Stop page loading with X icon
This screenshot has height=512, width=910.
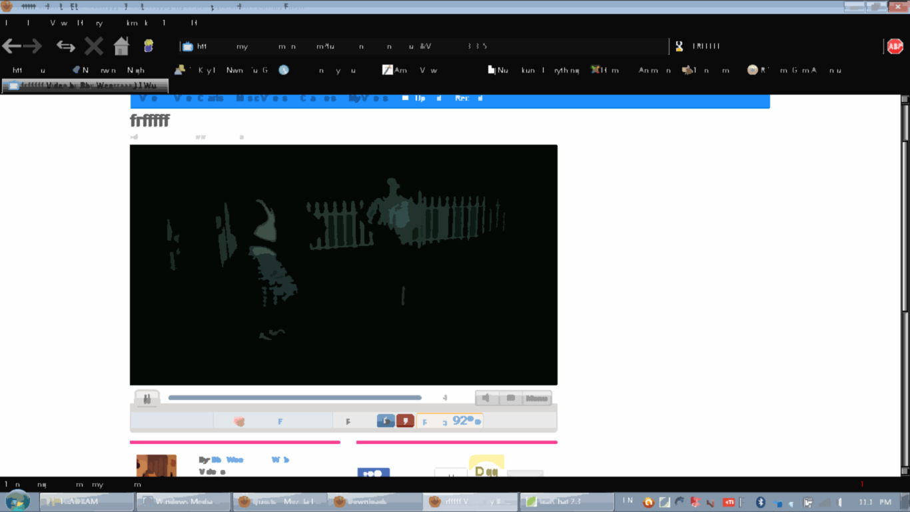click(94, 46)
